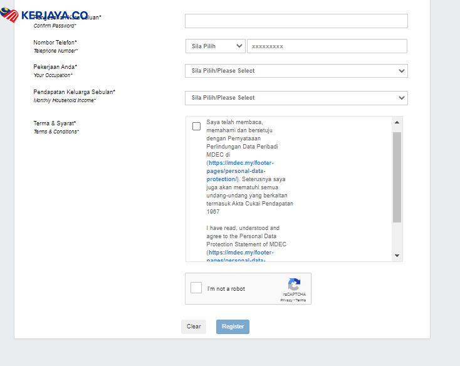Check the I'm not a robot box

click(196, 288)
